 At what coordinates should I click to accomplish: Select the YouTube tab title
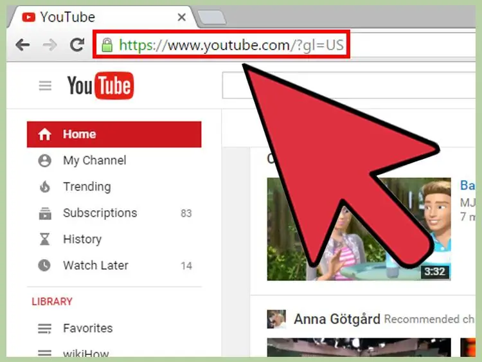pyautogui.click(x=67, y=17)
